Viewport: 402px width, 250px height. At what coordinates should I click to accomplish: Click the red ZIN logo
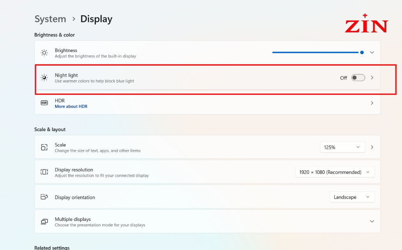366,23
